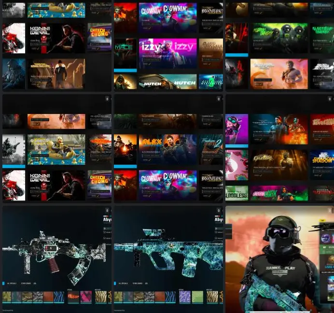334x313 pixels.
Task: Apply the light green wavy camo swatch
Action: click(197, 297)
